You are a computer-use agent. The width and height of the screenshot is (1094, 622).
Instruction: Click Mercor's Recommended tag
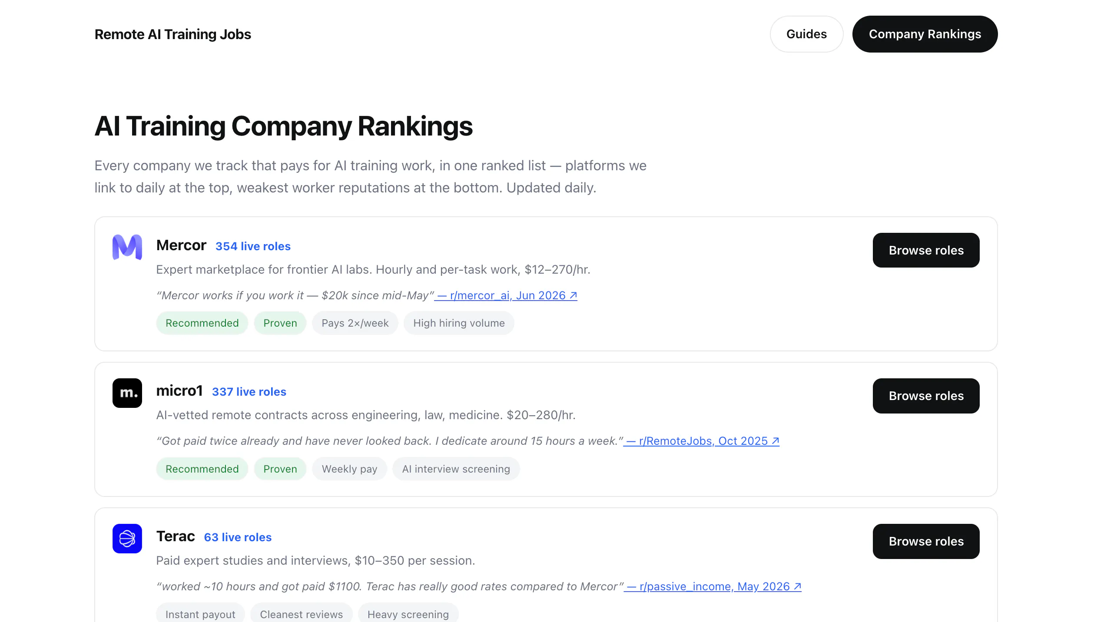[202, 323]
